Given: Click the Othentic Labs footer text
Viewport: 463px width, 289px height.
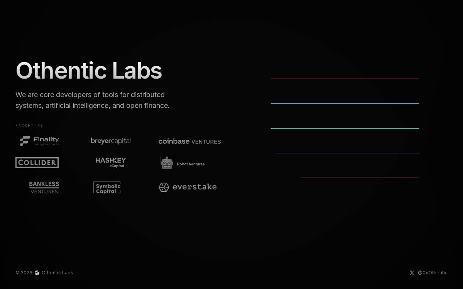Looking at the screenshot, I should (57, 273).
